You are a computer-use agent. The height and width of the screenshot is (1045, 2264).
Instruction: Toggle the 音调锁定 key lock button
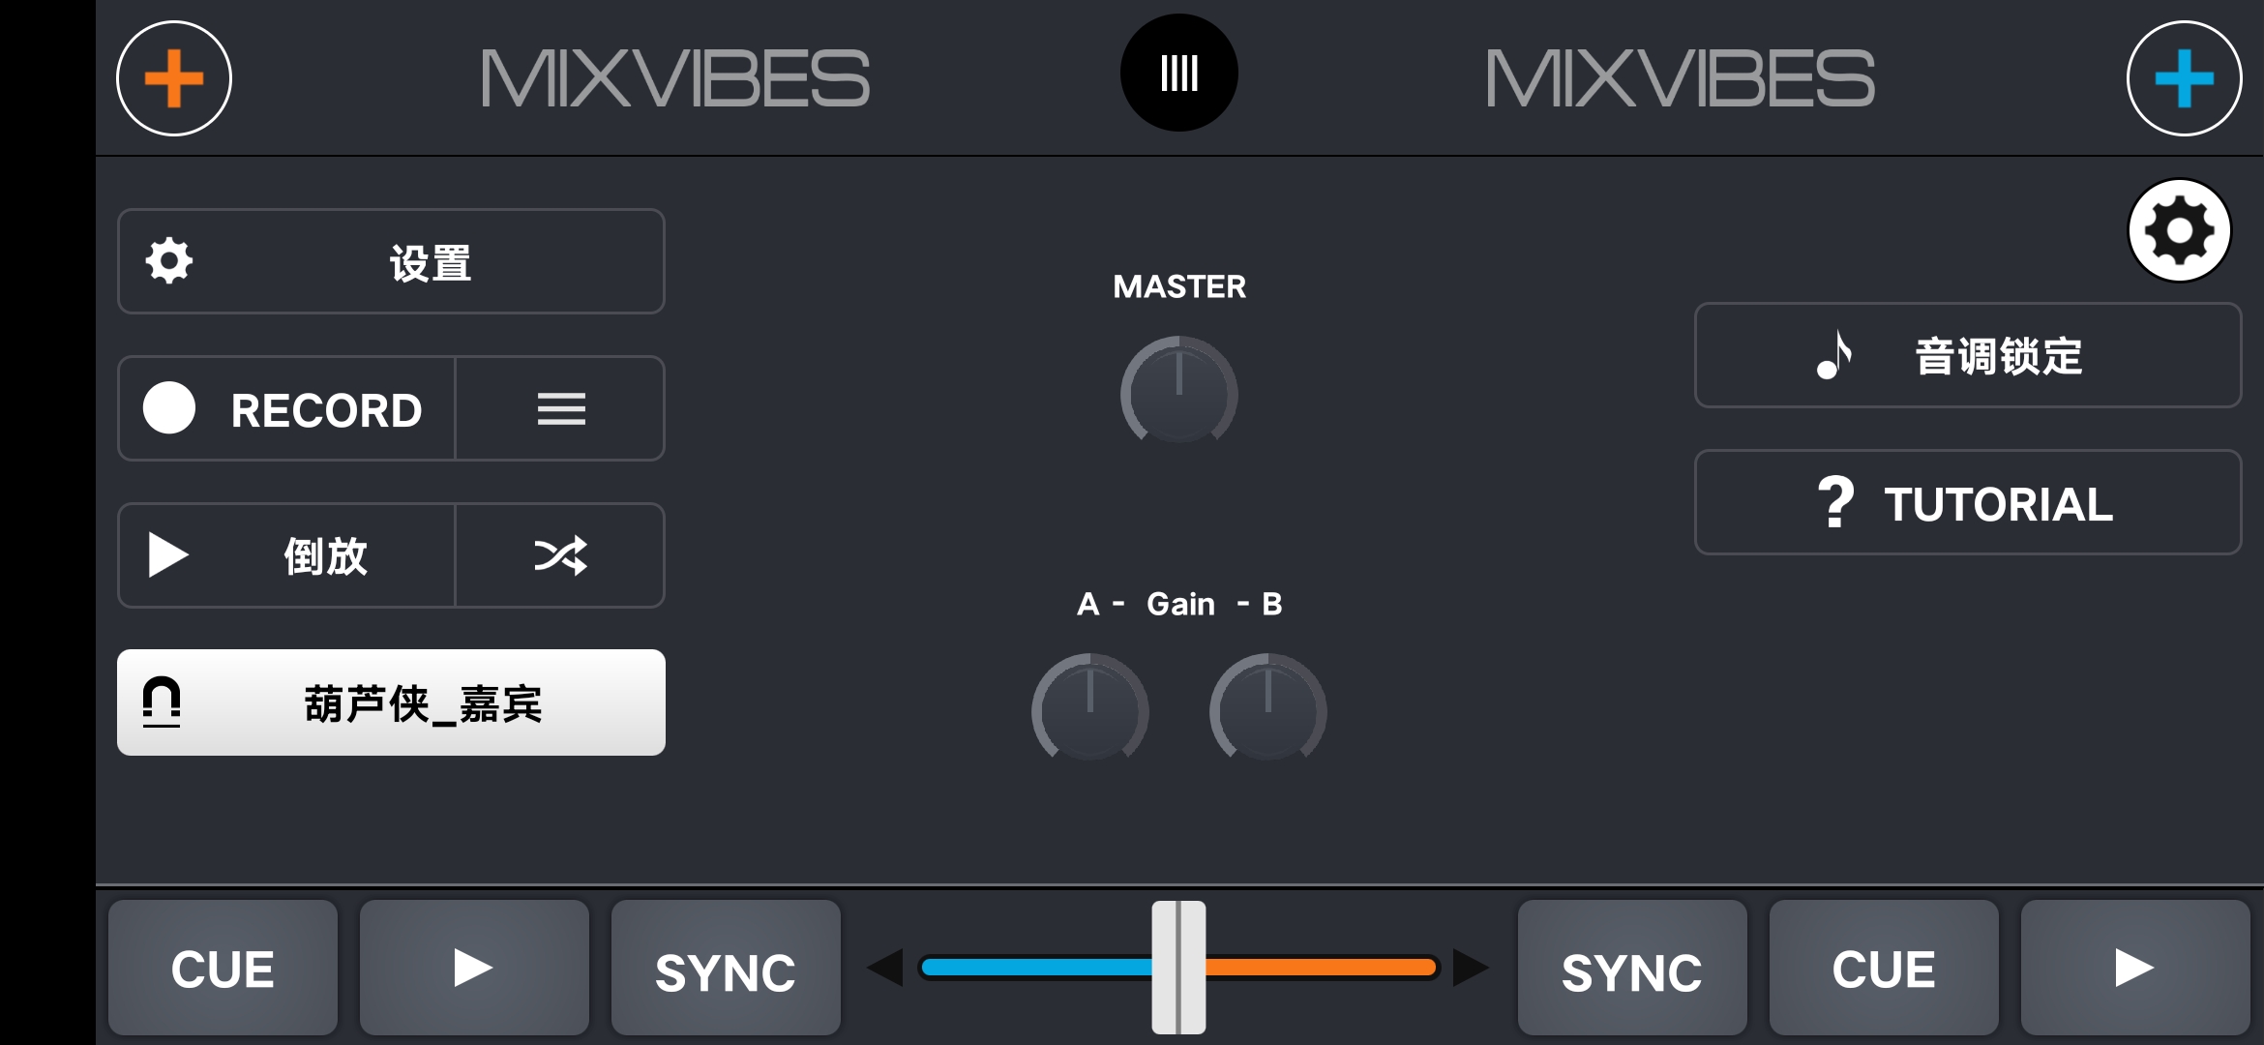(x=1967, y=355)
